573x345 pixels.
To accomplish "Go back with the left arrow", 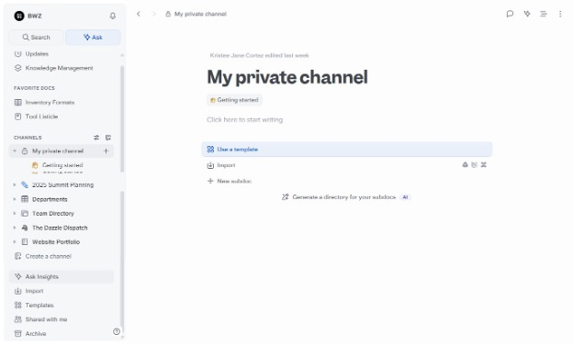I will click(139, 14).
